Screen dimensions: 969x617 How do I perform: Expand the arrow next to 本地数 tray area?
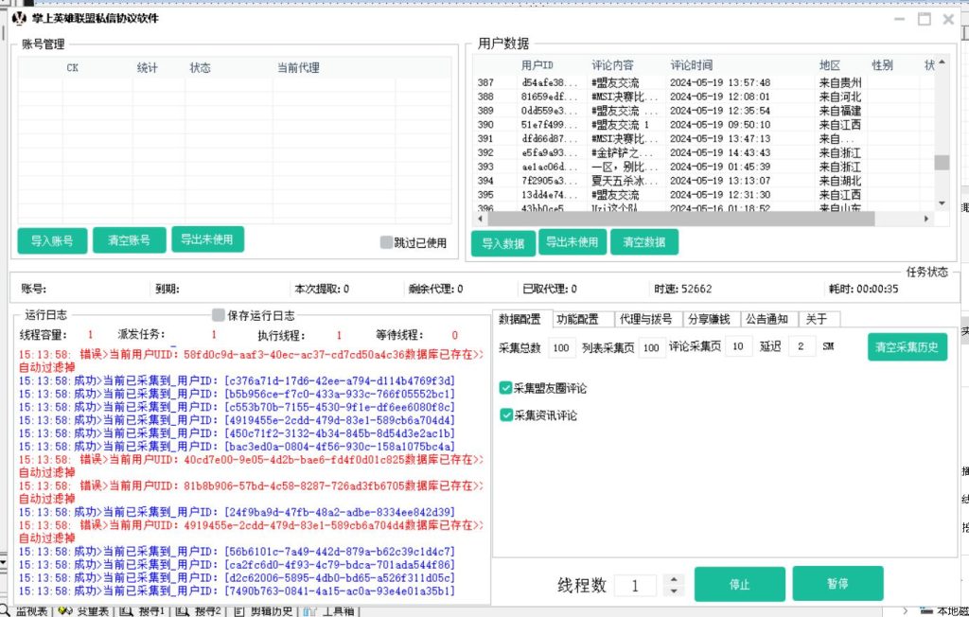(906, 610)
